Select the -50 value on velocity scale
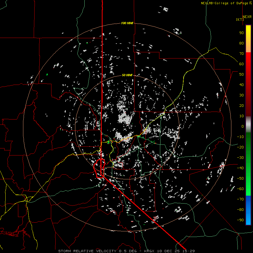This screenshot has width=253, height=253. (240, 178)
